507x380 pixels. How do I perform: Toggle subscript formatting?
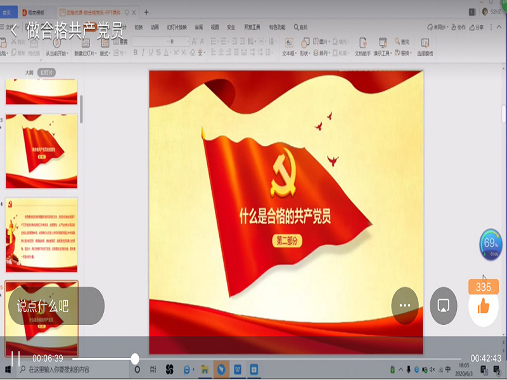[x=184, y=53]
